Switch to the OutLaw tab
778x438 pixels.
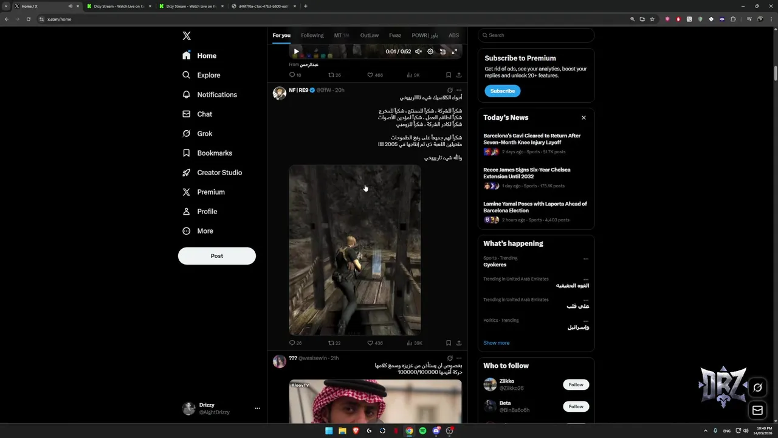[x=369, y=35]
